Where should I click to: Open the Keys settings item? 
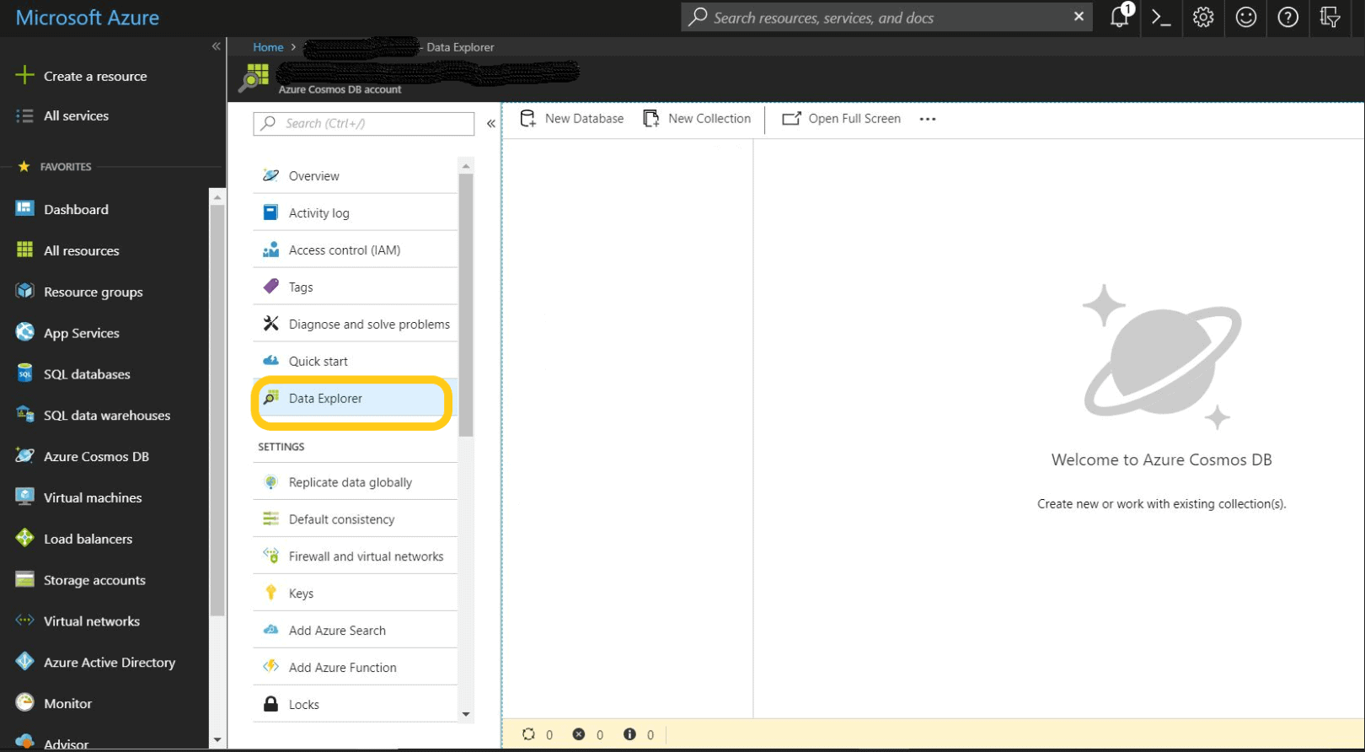301,594
